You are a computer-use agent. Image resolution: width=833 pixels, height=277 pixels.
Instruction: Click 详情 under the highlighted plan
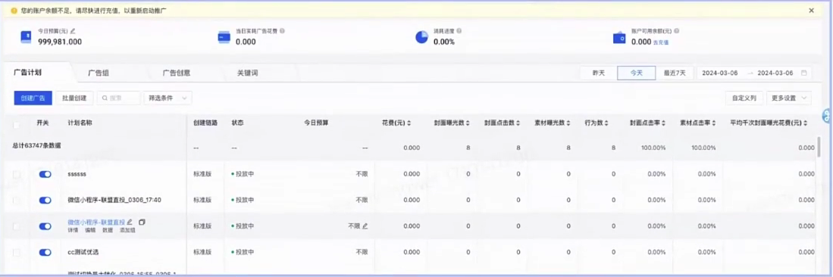[x=73, y=230]
